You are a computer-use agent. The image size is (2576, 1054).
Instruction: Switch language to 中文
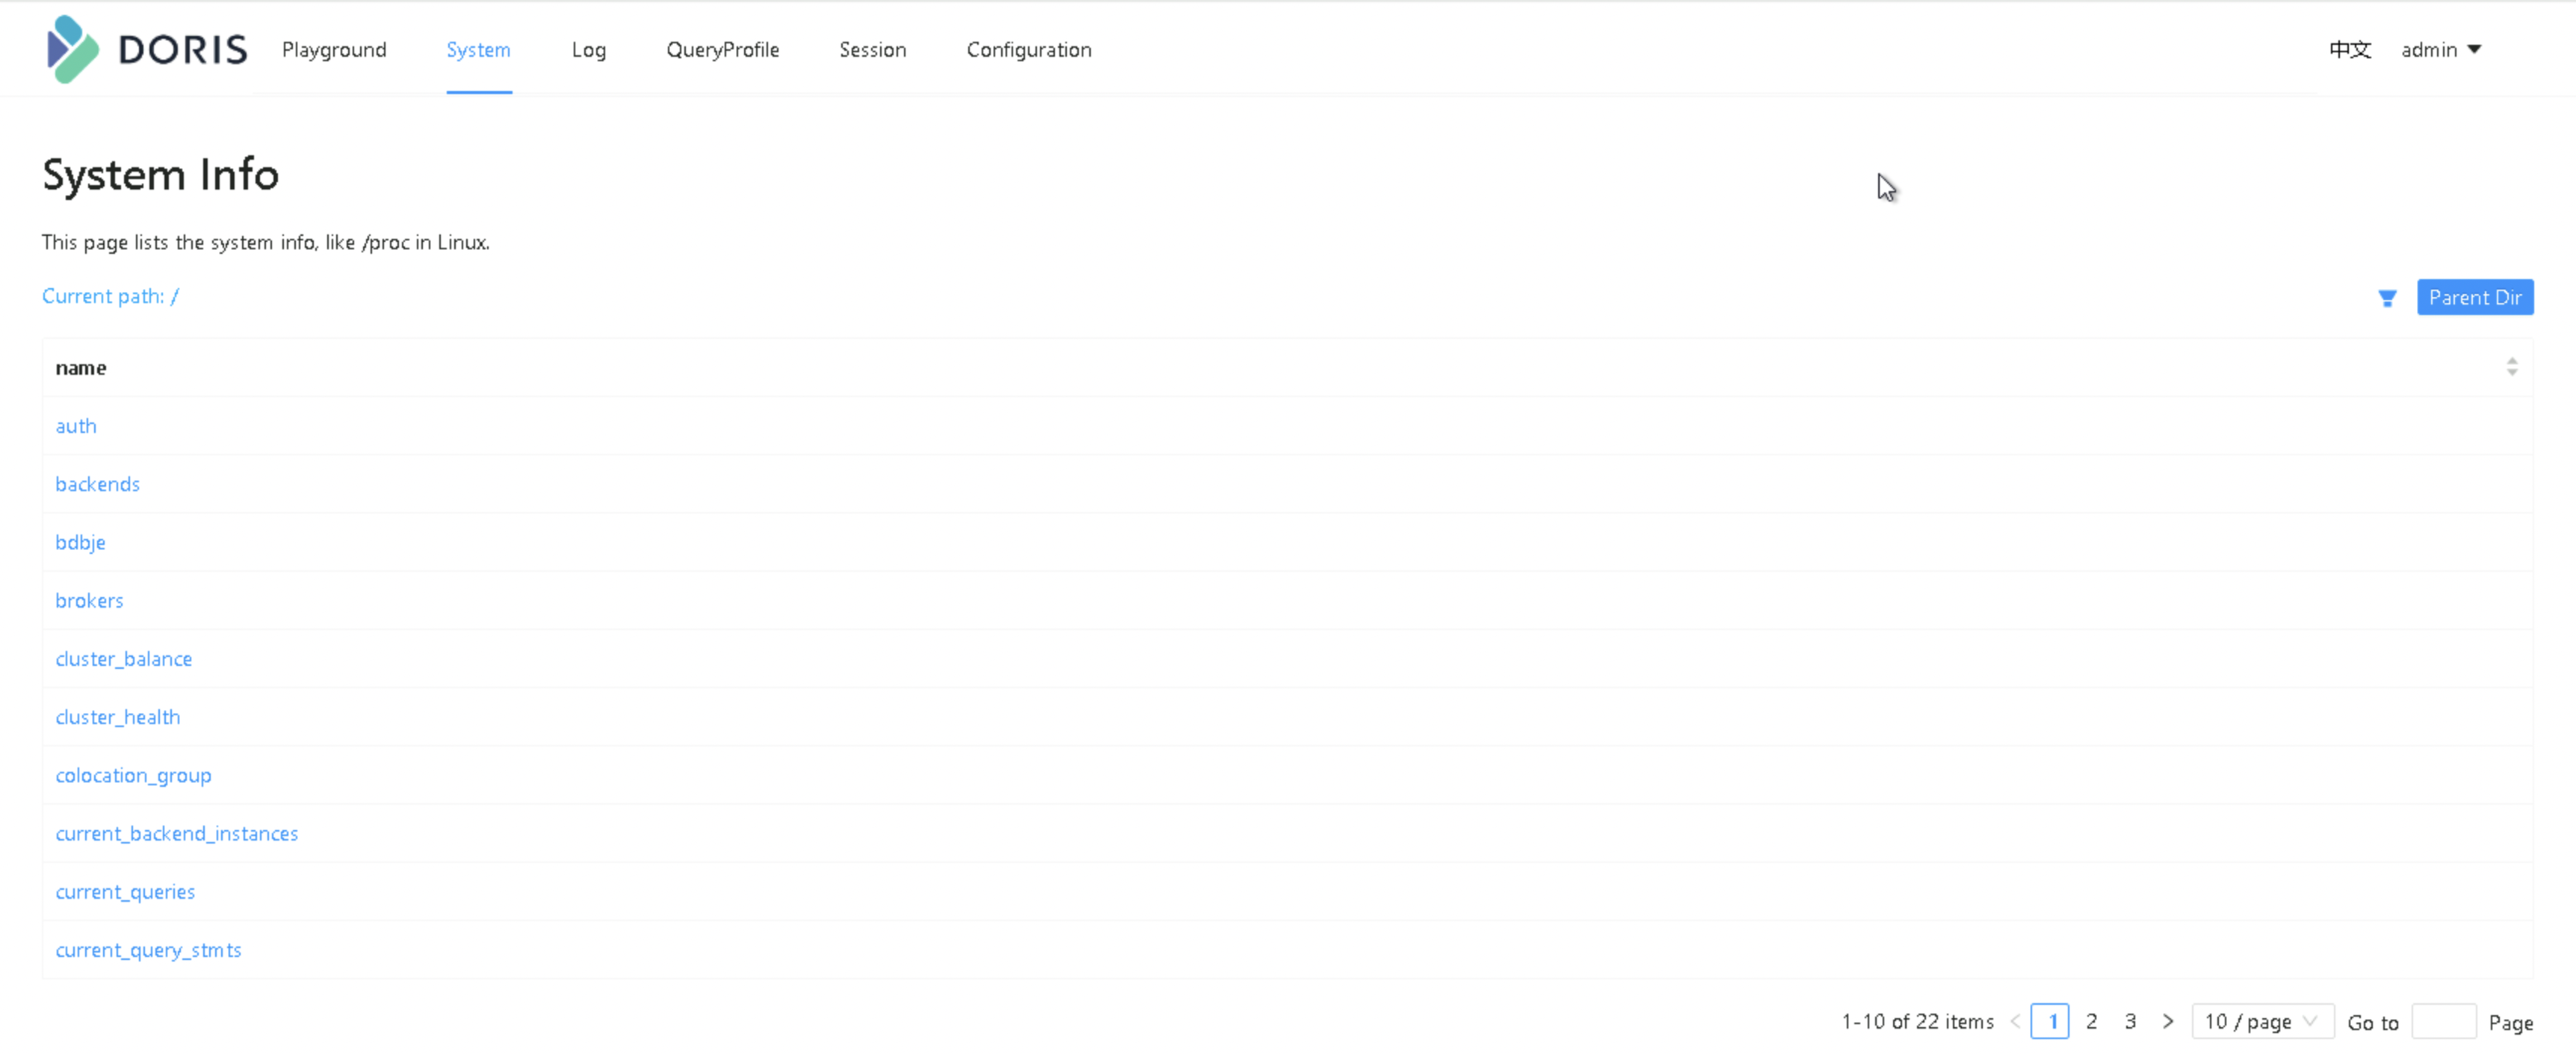2349,50
